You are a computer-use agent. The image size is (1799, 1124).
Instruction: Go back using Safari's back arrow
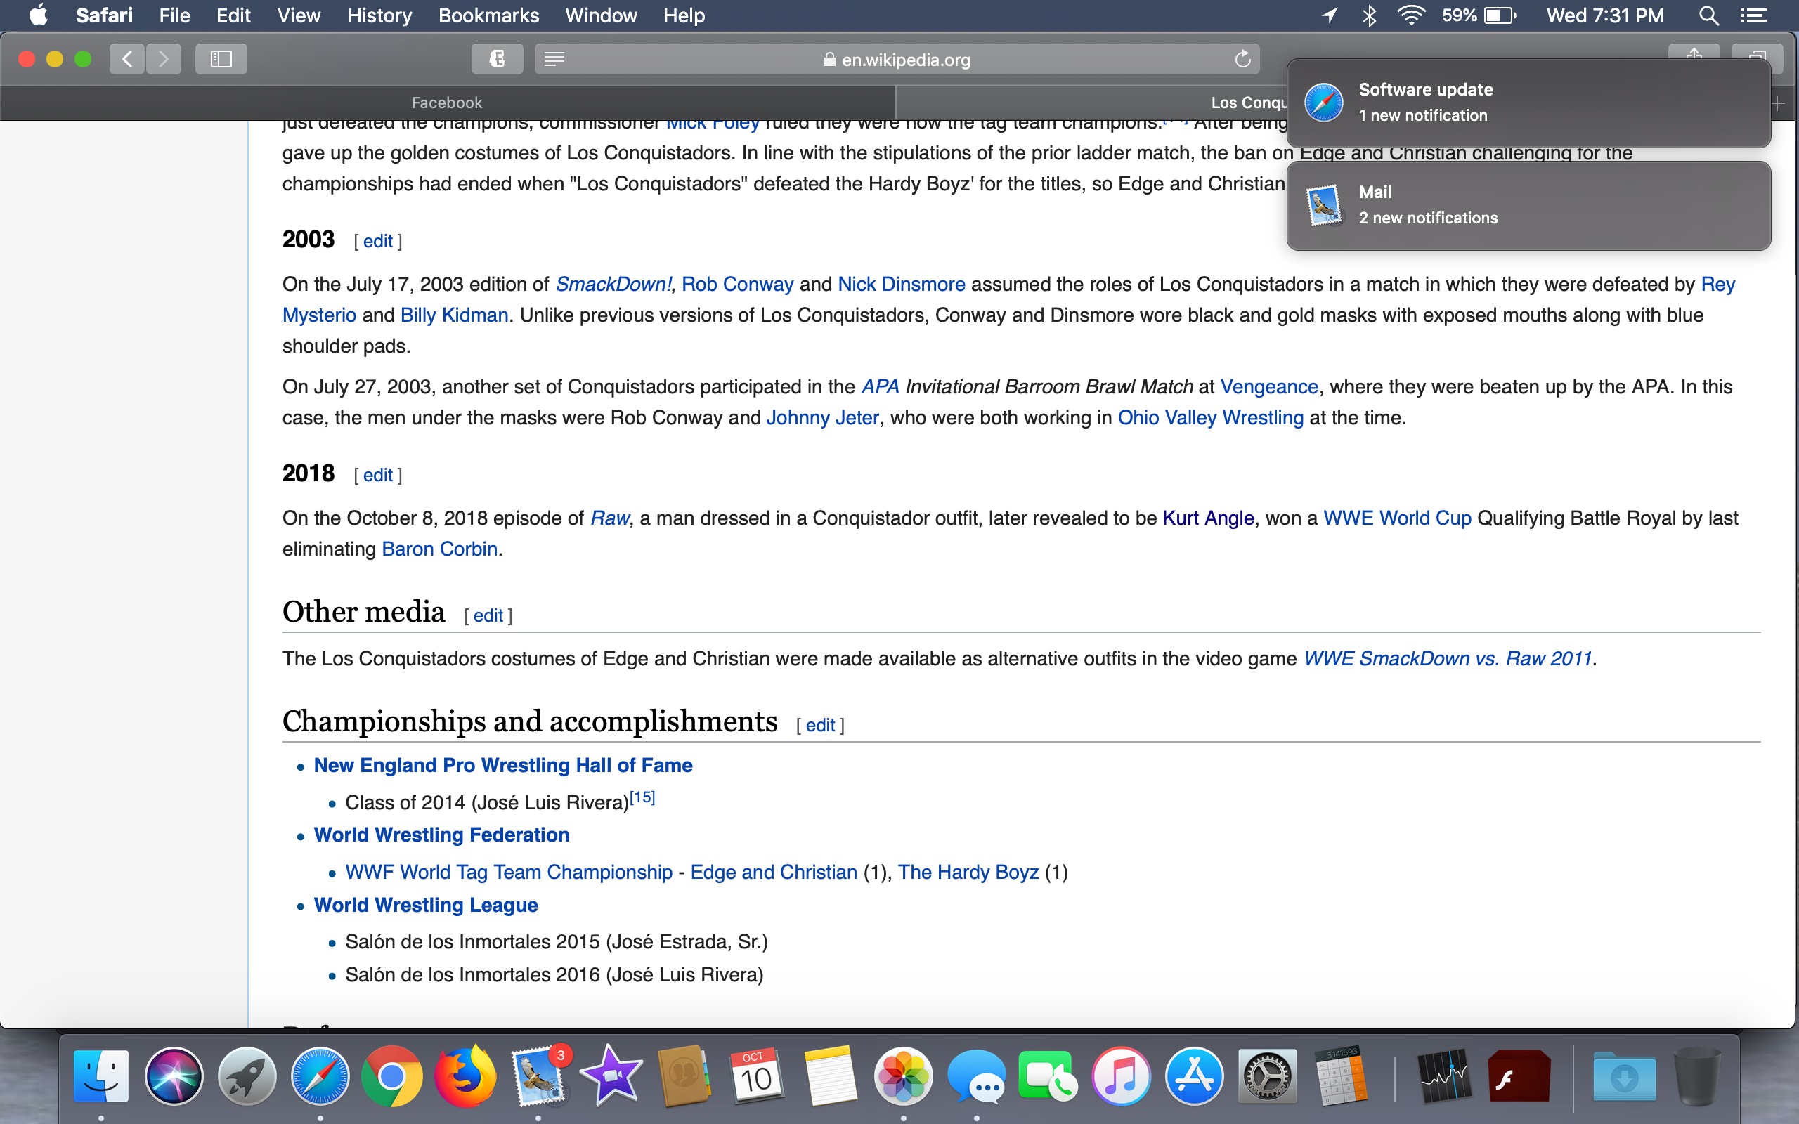click(127, 59)
